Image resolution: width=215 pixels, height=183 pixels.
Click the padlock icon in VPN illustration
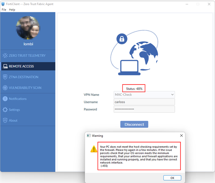(x=122, y=39)
